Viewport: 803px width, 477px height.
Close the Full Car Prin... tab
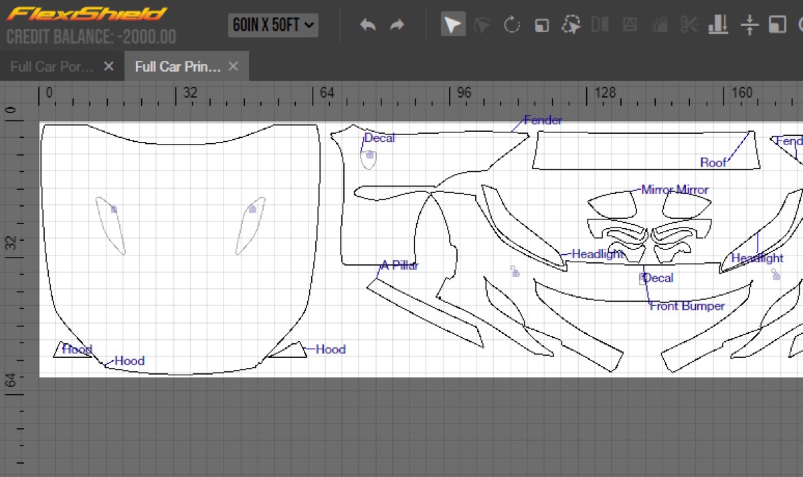(x=233, y=66)
